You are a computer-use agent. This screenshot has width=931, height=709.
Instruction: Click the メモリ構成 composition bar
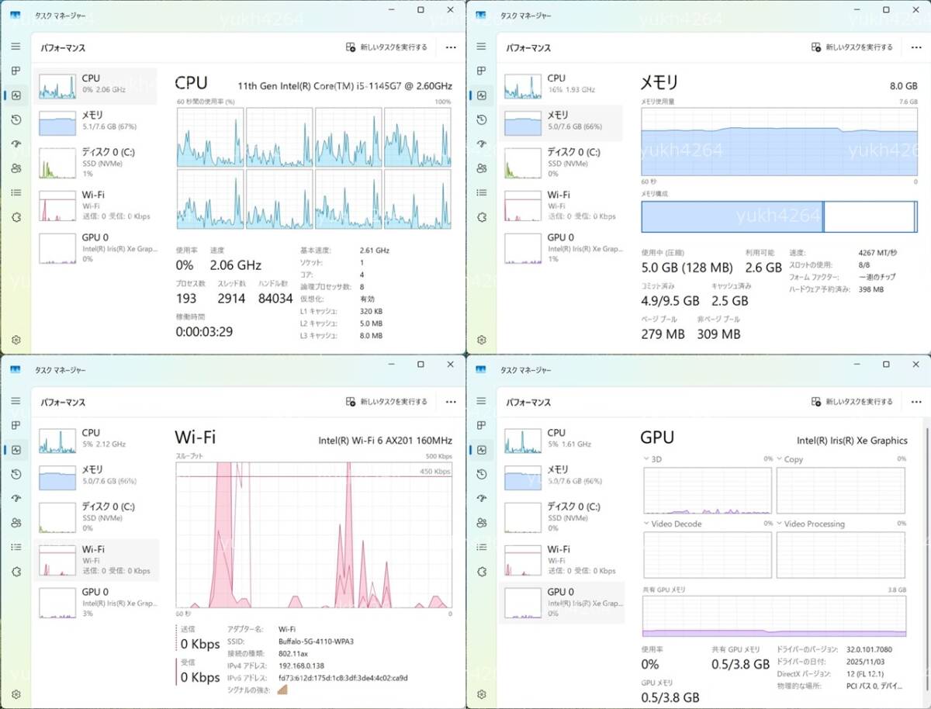click(779, 216)
